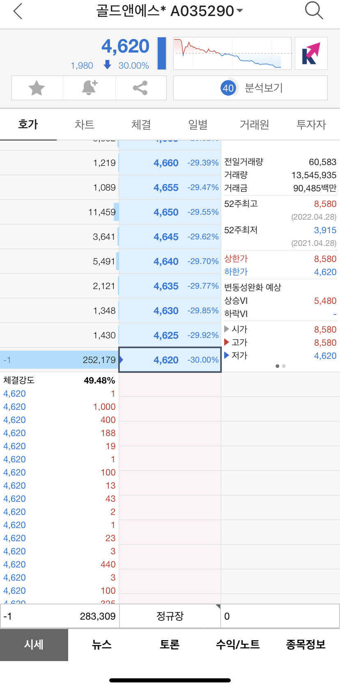The width and height of the screenshot is (340, 689).
Task: Tap the 40 score badge
Action: 228,88
